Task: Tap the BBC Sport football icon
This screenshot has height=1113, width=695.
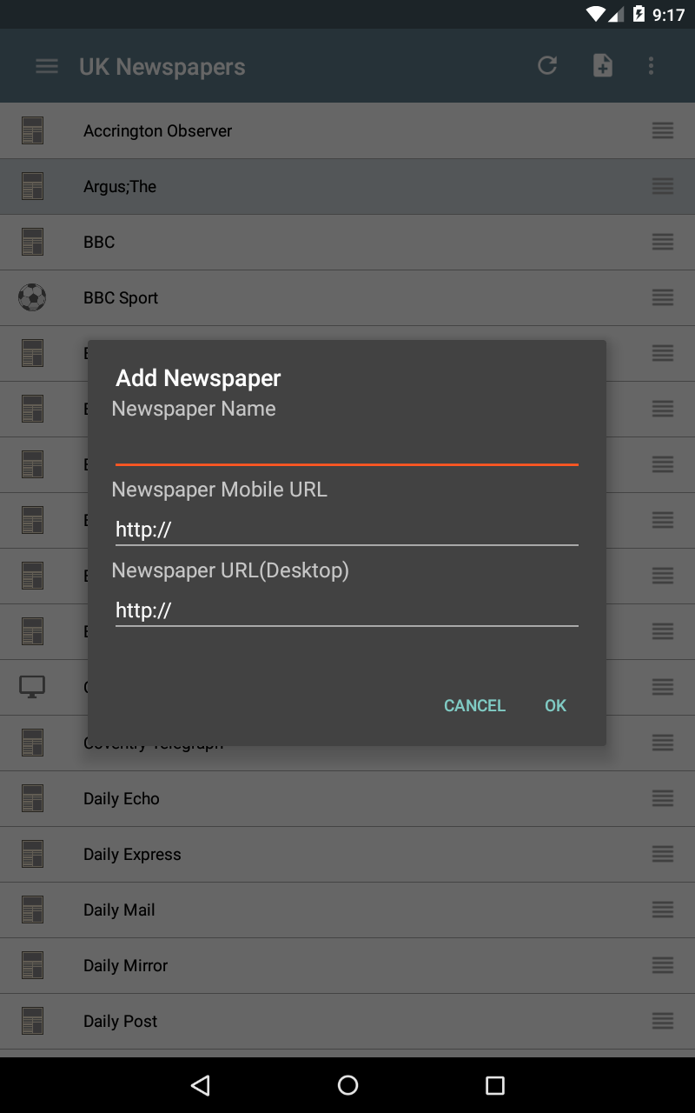Action: click(x=32, y=297)
